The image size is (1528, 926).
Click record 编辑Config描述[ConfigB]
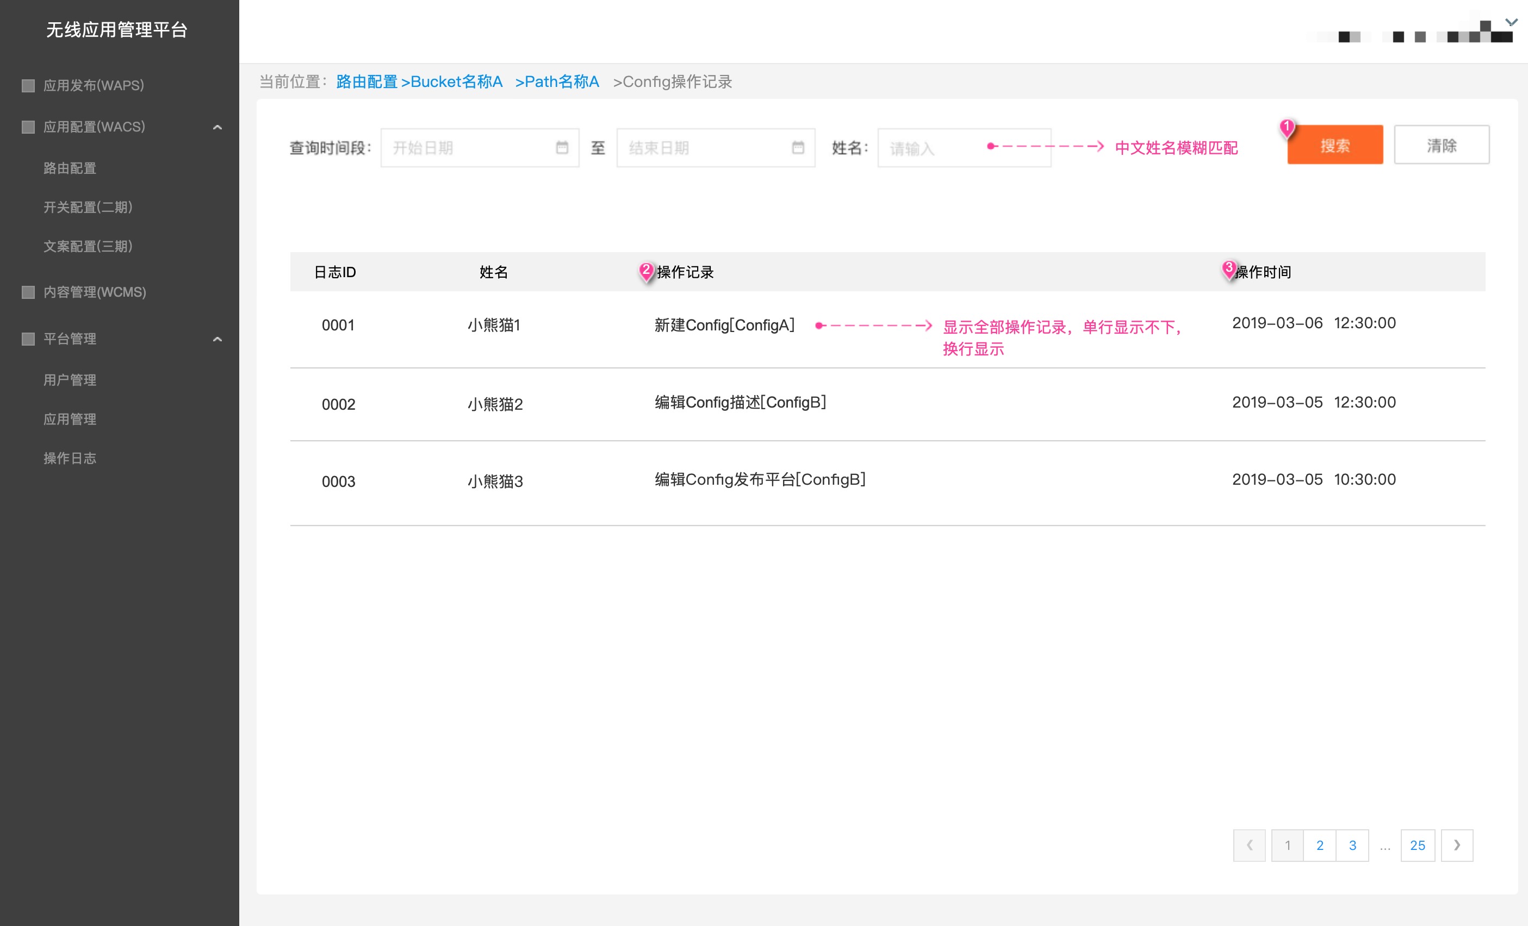[741, 402]
